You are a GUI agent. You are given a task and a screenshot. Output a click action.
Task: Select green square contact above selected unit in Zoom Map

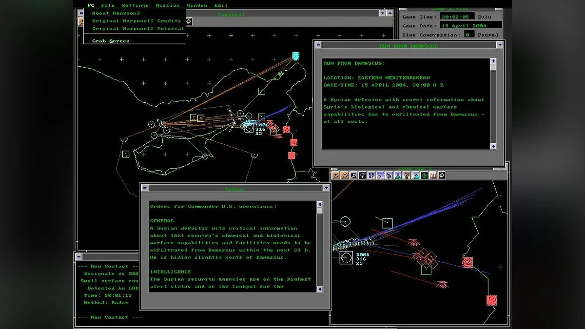(388, 223)
